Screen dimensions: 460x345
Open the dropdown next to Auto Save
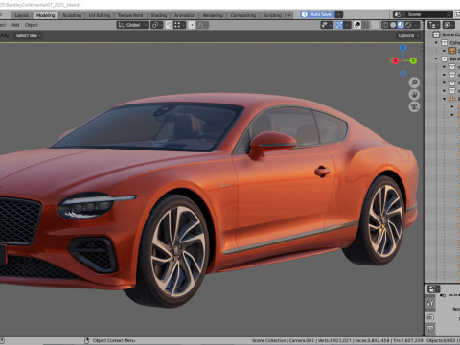click(x=339, y=14)
